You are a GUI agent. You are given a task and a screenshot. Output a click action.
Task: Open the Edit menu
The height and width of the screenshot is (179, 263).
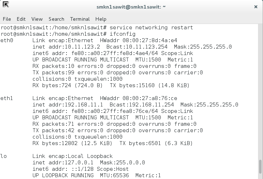(21, 19)
